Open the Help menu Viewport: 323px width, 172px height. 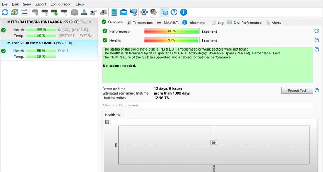tap(80, 4)
